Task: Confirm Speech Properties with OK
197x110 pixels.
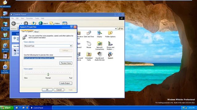Action: [47, 90]
